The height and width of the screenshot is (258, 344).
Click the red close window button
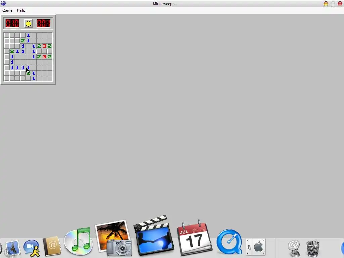coord(340,4)
